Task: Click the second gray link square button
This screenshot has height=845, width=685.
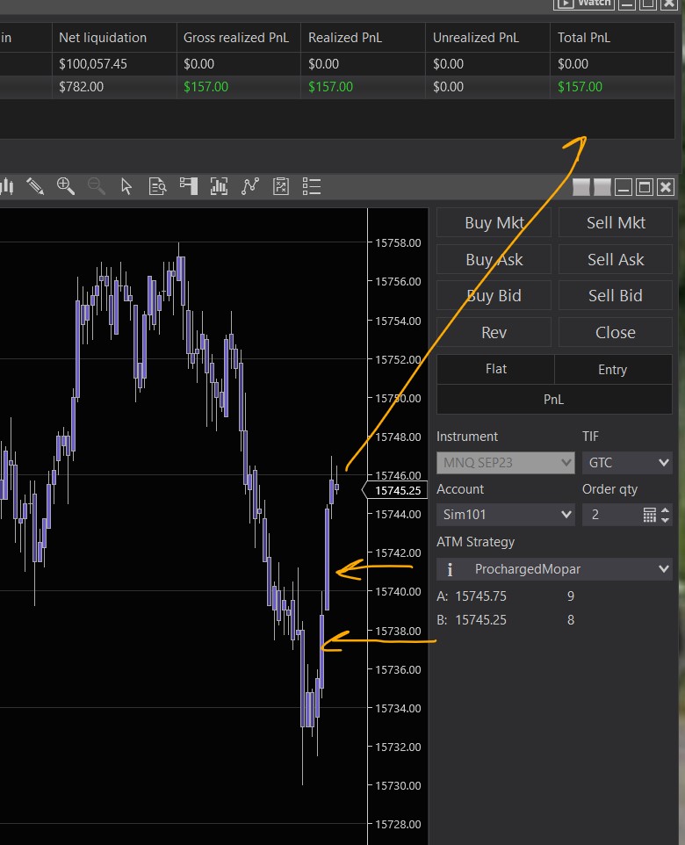Action: [602, 188]
